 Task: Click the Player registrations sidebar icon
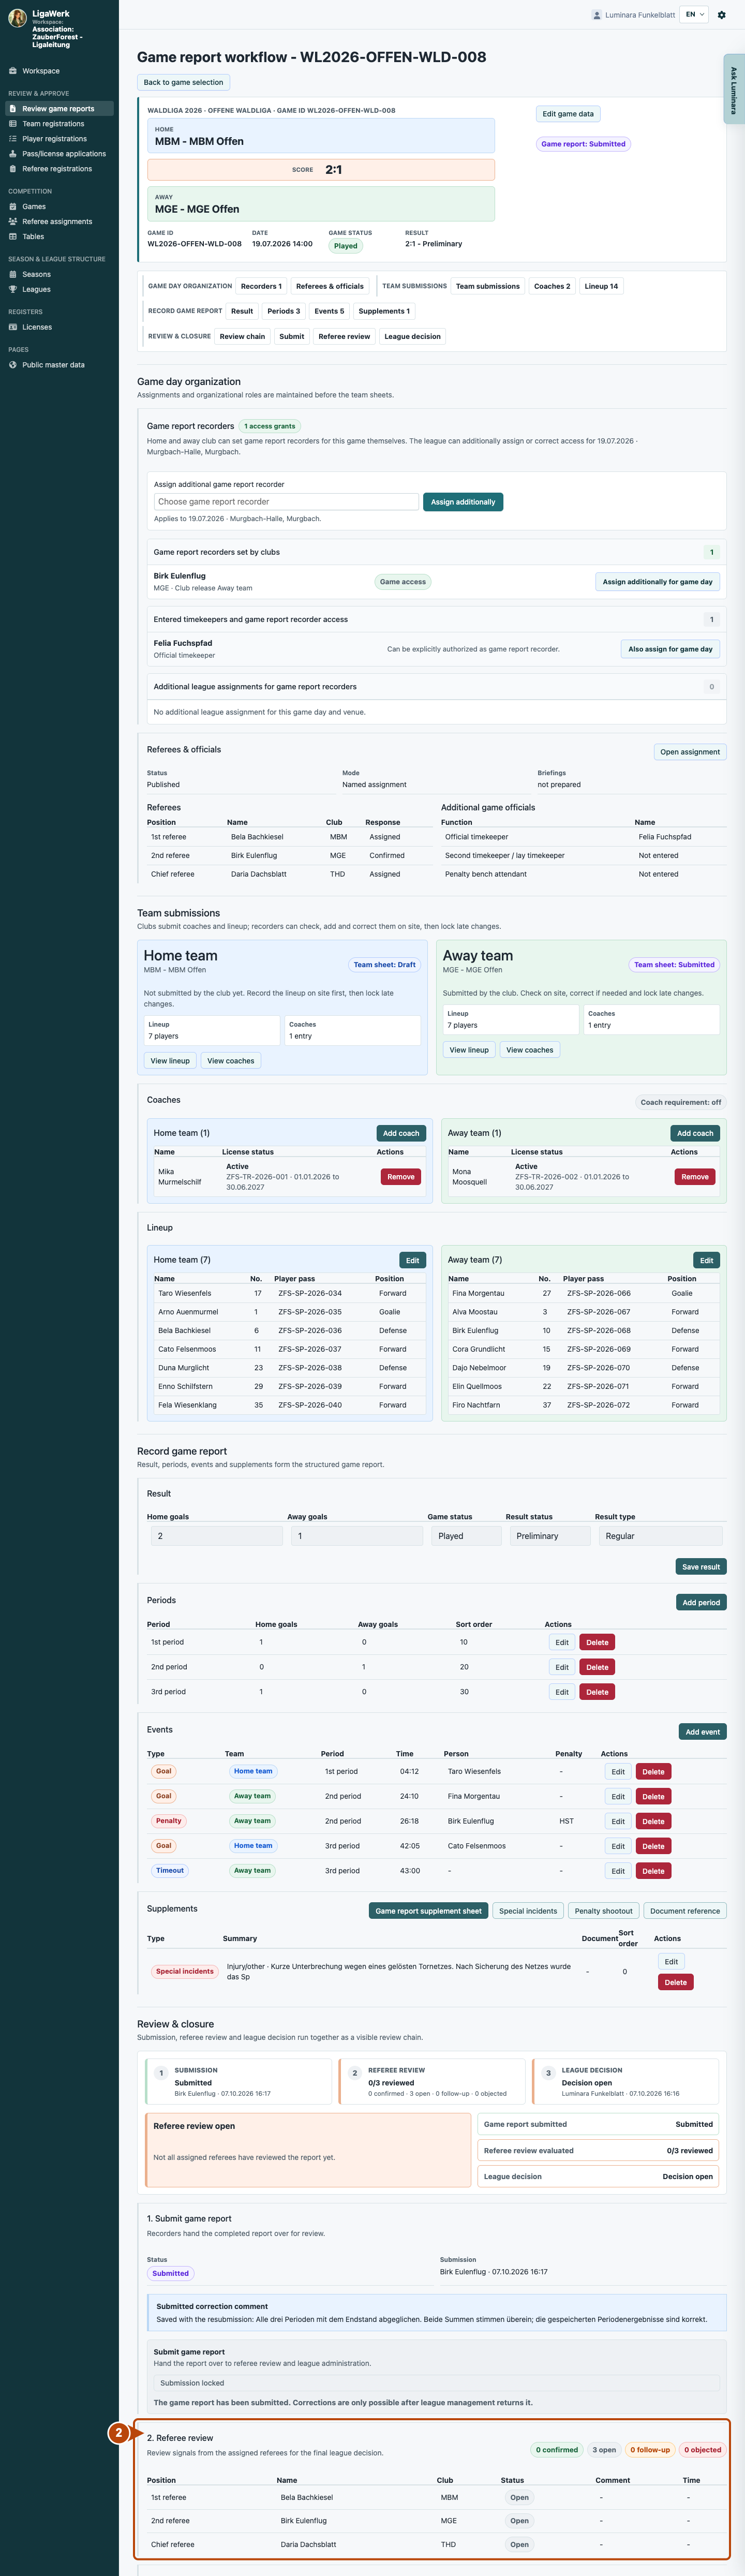point(13,139)
